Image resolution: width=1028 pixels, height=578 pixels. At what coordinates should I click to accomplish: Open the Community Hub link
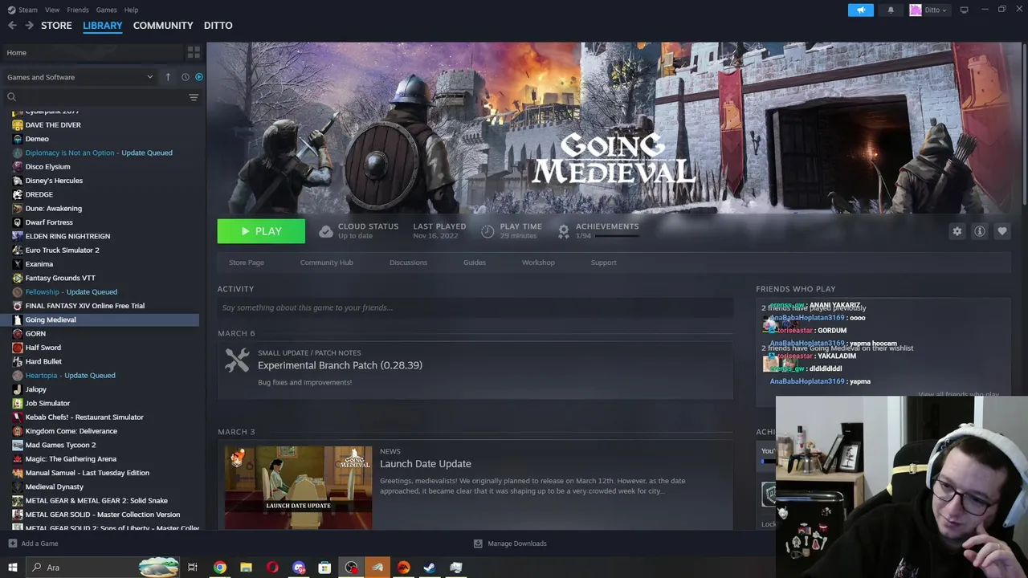point(326,263)
